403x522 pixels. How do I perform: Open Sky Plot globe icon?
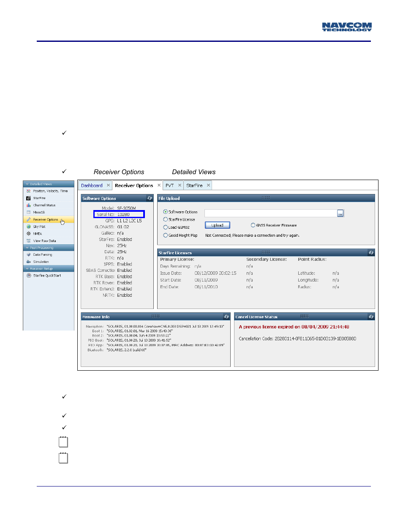tap(29, 227)
